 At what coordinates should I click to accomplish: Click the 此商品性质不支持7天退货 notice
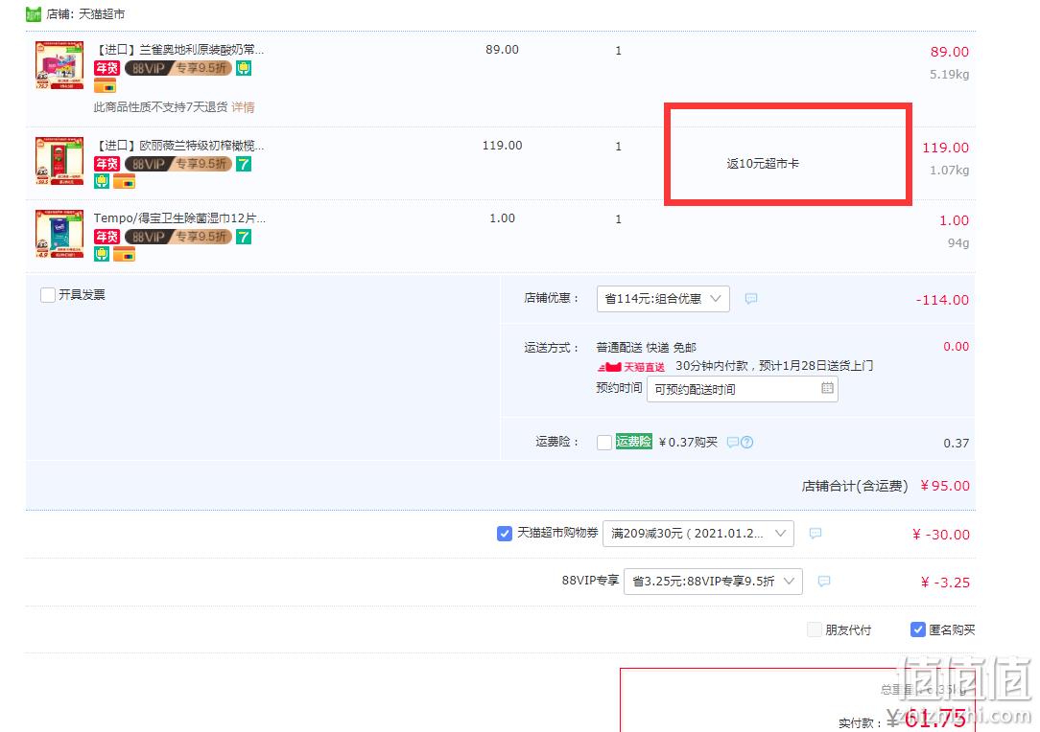[x=160, y=106]
